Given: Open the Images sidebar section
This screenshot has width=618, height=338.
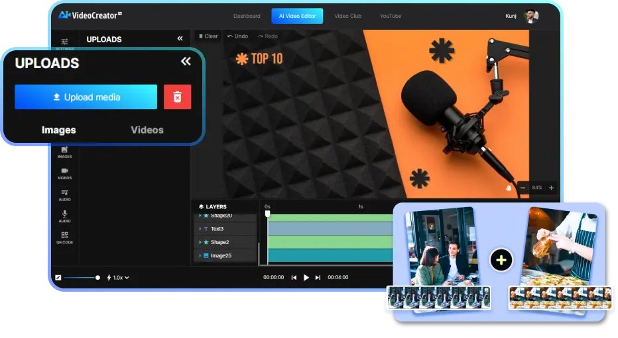Looking at the screenshot, I should click(64, 151).
